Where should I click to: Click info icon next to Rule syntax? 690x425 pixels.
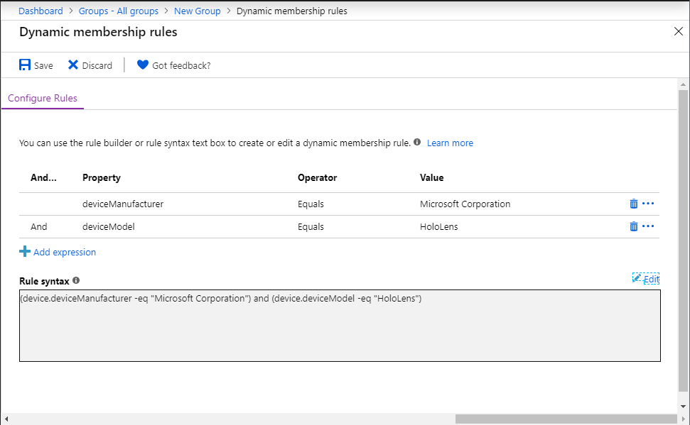click(76, 280)
